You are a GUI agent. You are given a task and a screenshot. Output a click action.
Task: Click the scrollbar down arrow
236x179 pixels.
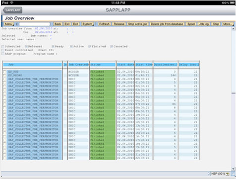coord(233,169)
